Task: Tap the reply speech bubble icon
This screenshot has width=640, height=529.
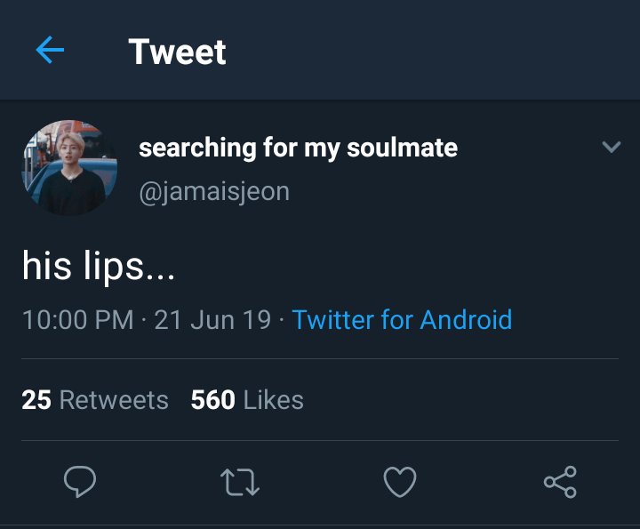Action: [80, 481]
